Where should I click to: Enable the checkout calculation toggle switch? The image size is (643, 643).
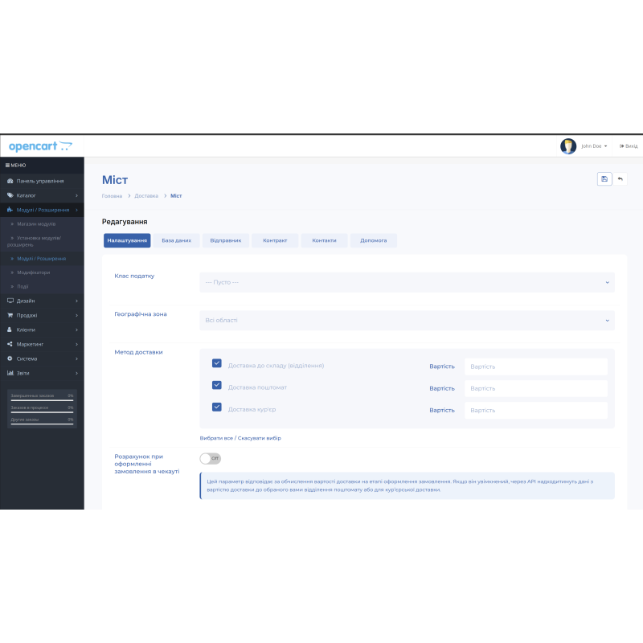[210, 458]
